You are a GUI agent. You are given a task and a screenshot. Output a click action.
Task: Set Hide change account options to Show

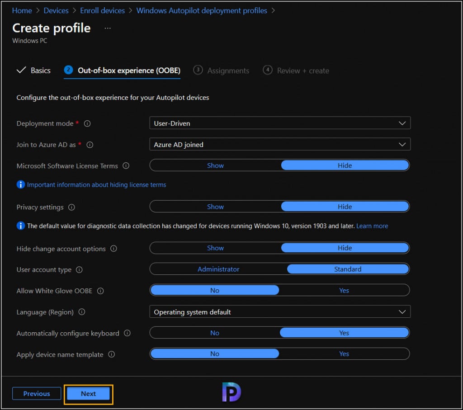[215, 248]
